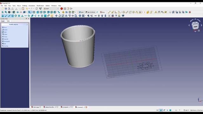Toggle snap to midpoint
This screenshot has height=114, width=203.
[9, 16]
